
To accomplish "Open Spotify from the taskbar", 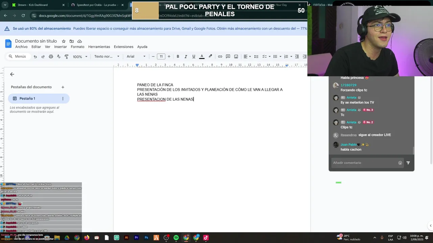I will click(176, 238).
